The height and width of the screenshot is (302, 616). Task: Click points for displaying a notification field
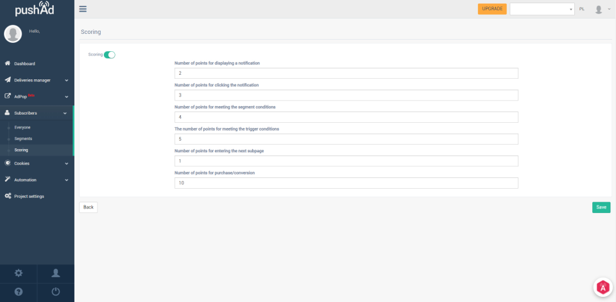(x=346, y=73)
